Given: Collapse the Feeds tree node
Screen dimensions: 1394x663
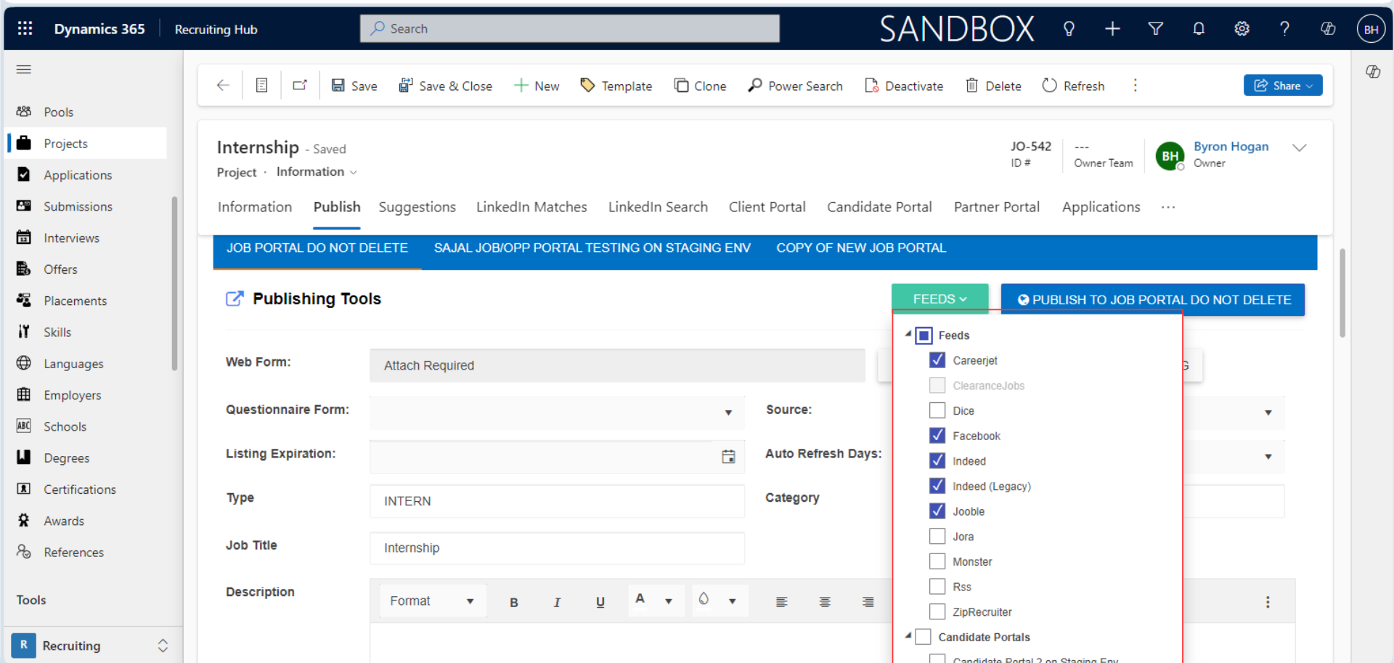Looking at the screenshot, I should click(908, 334).
